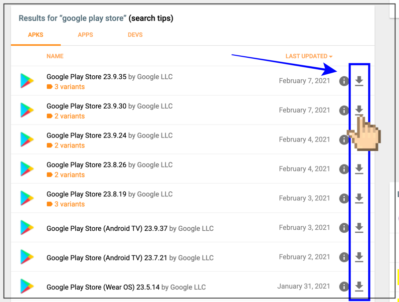Switch to the APPS tab

[x=85, y=35]
